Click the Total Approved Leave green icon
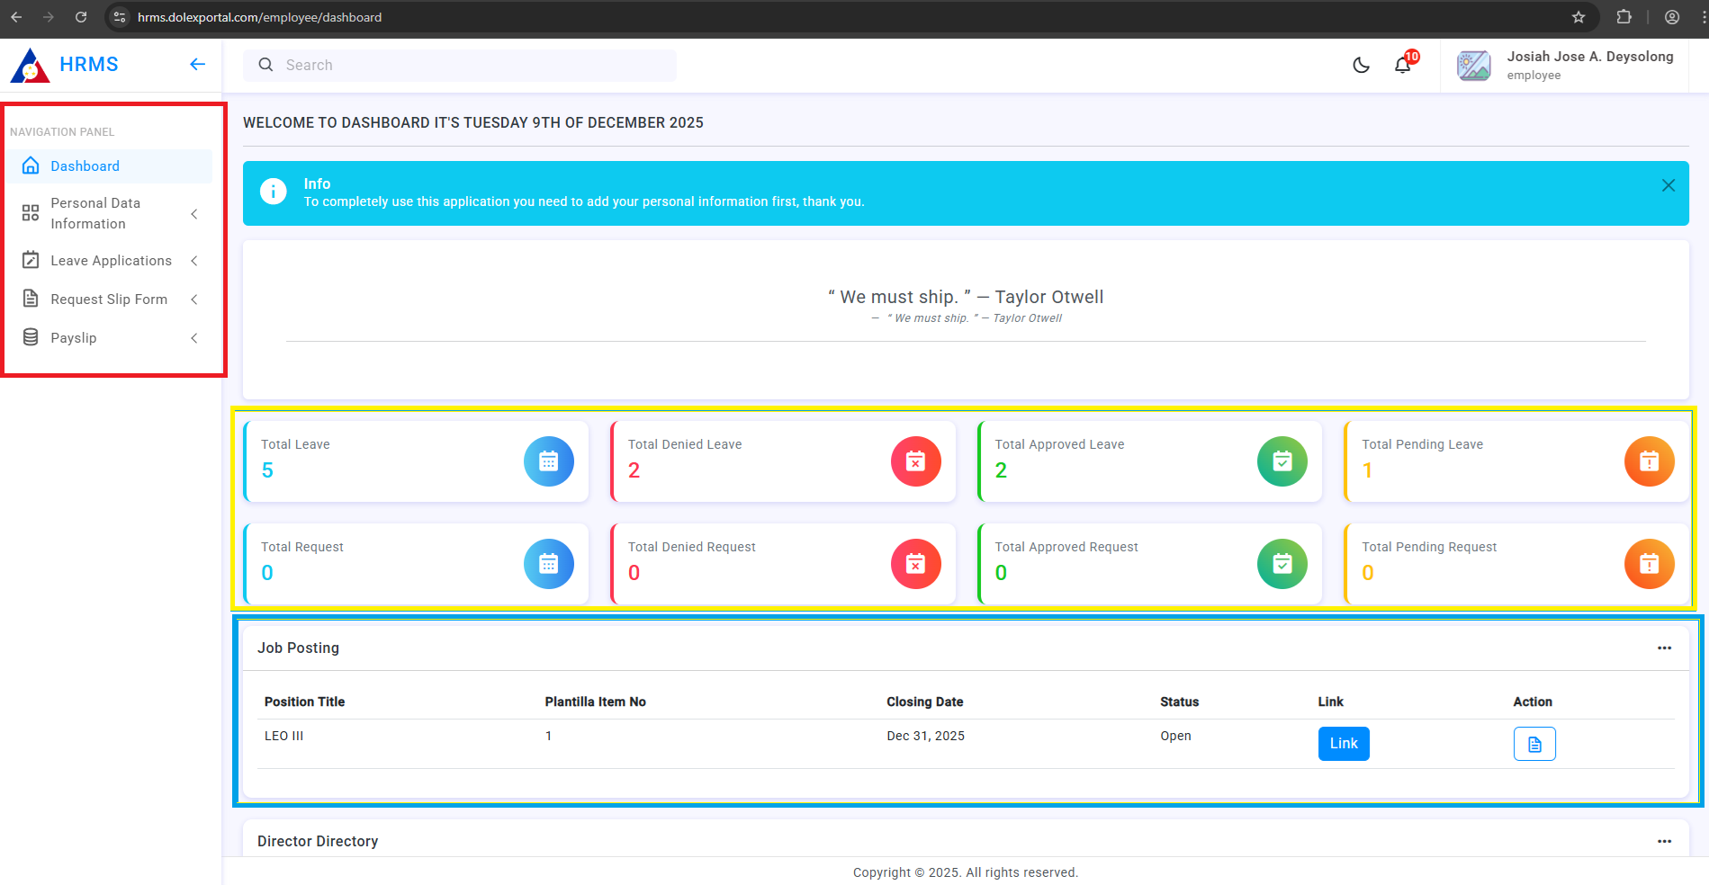1709x885 pixels. pos(1282,461)
